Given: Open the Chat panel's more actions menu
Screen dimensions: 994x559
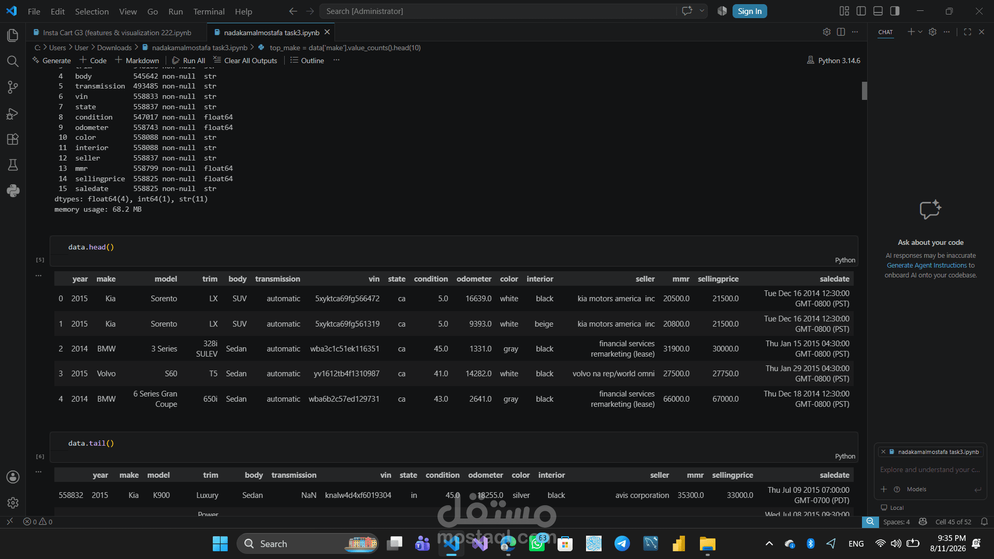Looking at the screenshot, I should (946, 32).
